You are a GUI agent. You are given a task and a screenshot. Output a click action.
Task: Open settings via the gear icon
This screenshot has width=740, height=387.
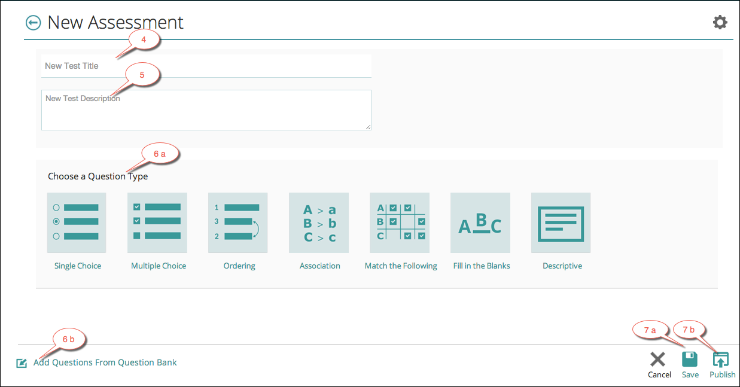coord(720,23)
